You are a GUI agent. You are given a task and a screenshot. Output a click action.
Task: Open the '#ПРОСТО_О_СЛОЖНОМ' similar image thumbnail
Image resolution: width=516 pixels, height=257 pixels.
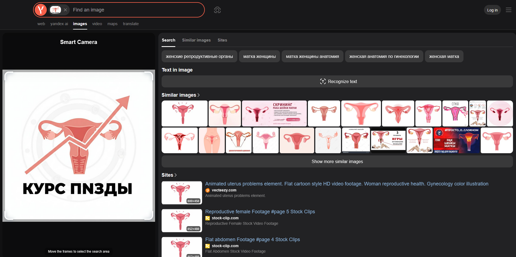point(457,140)
